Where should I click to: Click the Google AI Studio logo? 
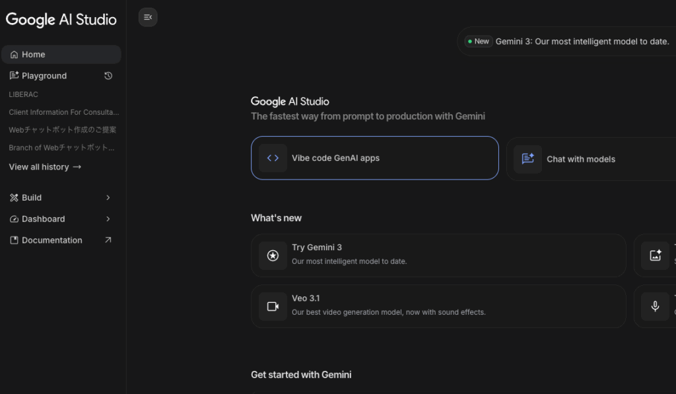pos(61,20)
